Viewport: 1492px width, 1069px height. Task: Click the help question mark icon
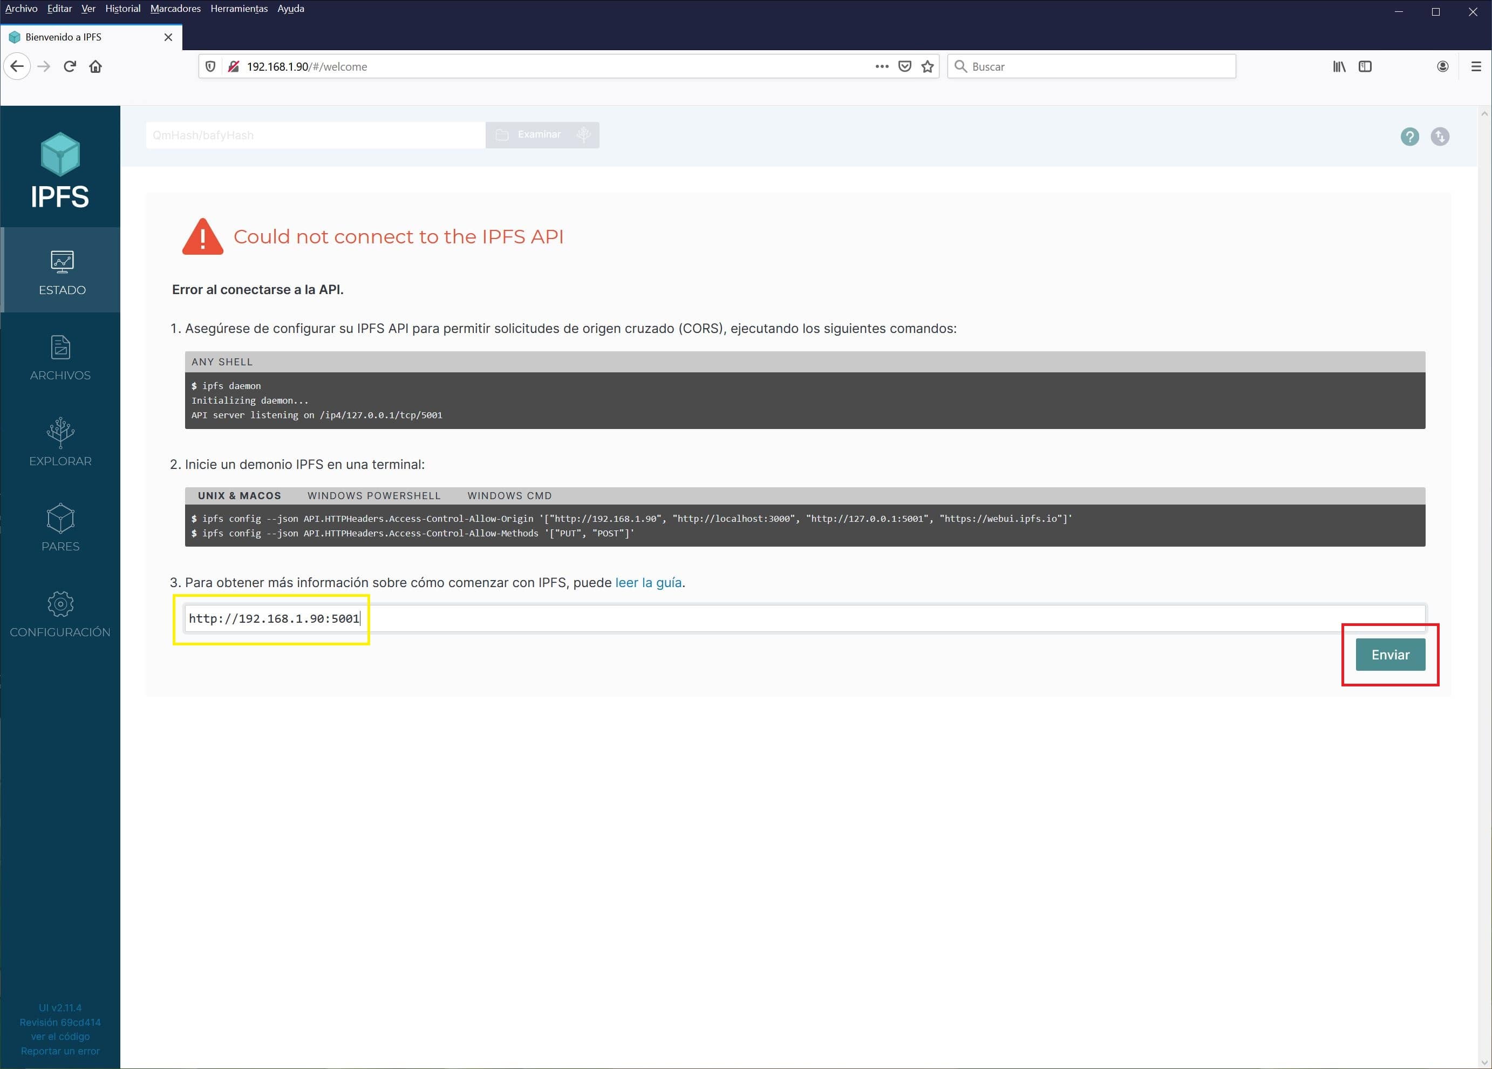click(1409, 136)
